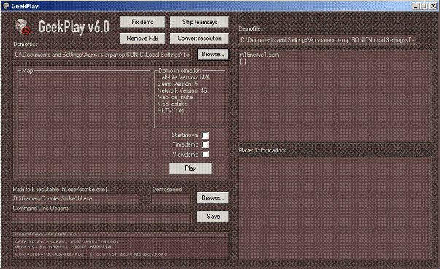
Task: Click the Demospeed input field
Action: pos(171,199)
